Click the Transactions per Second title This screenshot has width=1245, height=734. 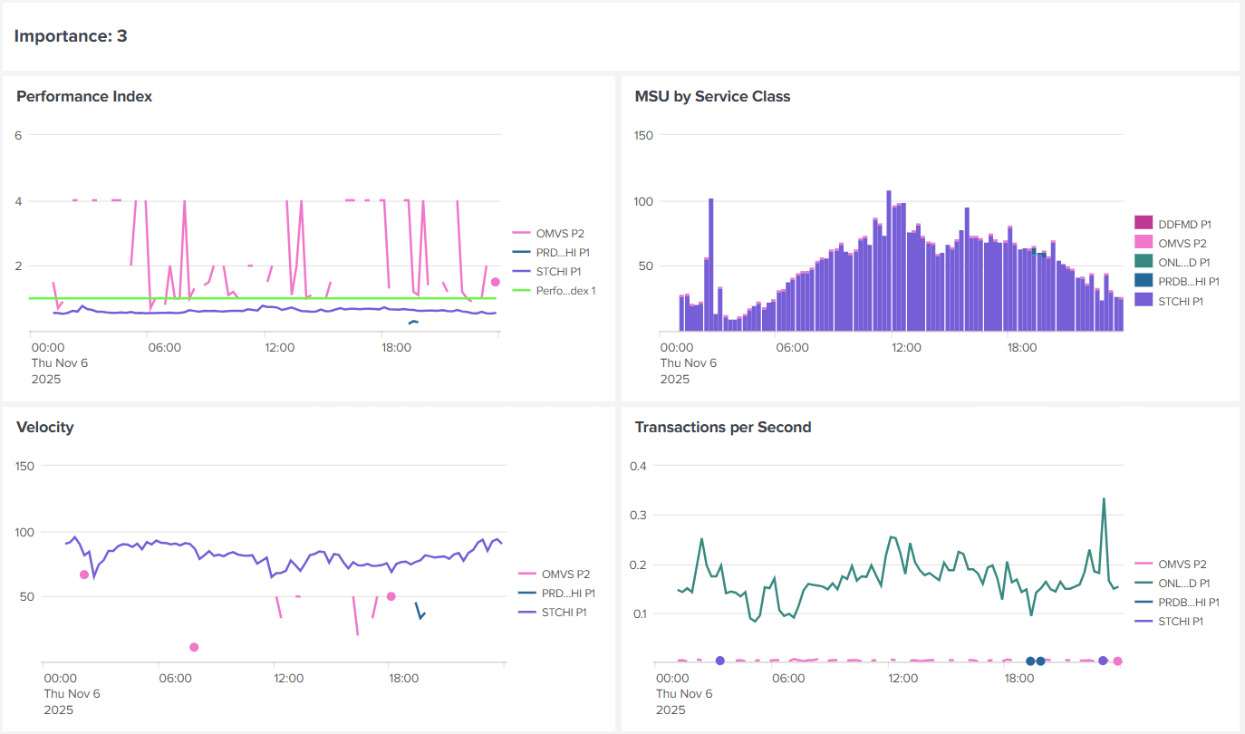(723, 428)
